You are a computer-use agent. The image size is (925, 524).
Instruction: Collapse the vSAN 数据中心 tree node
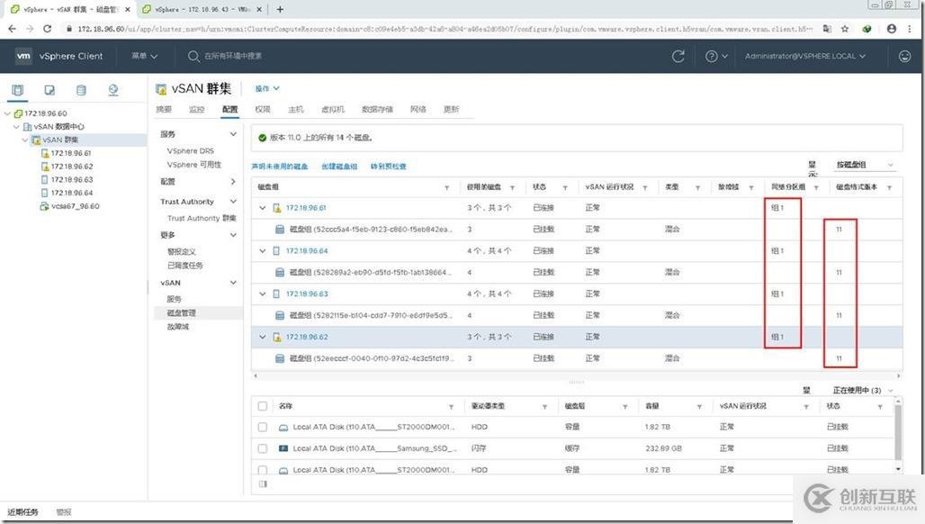[x=16, y=126]
